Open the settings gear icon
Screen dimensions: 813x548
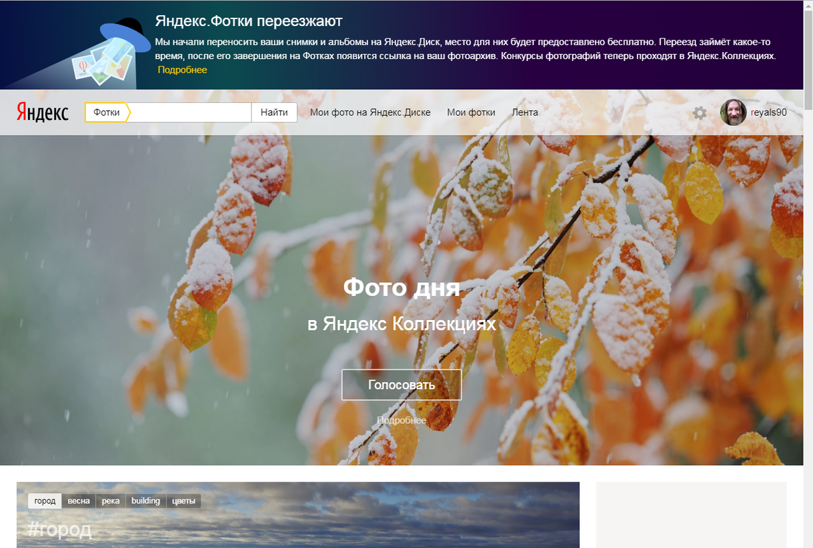(699, 113)
